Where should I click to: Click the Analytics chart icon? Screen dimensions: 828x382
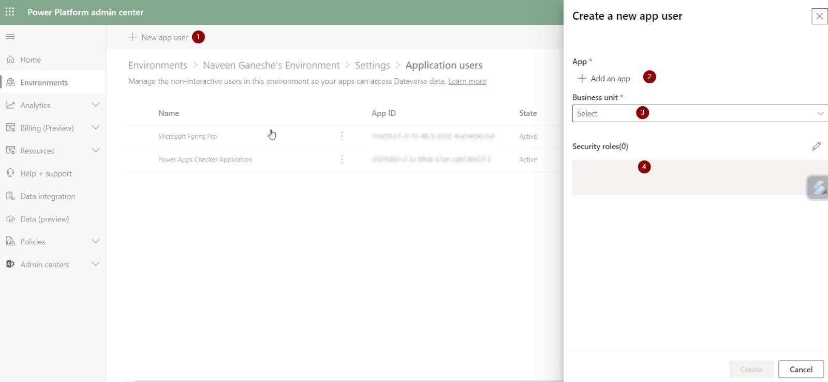pyautogui.click(x=10, y=105)
